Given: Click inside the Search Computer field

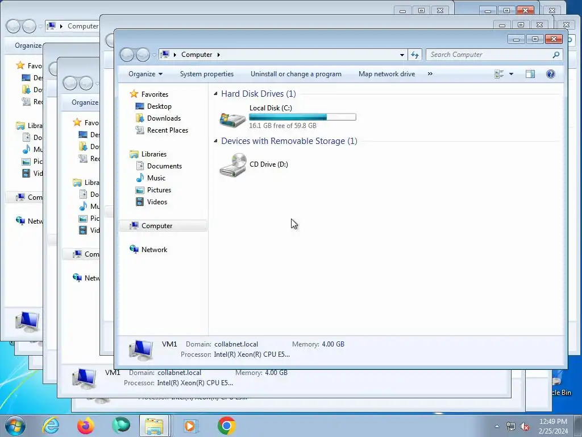Looking at the screenshot, I should [x=488, y=55].
